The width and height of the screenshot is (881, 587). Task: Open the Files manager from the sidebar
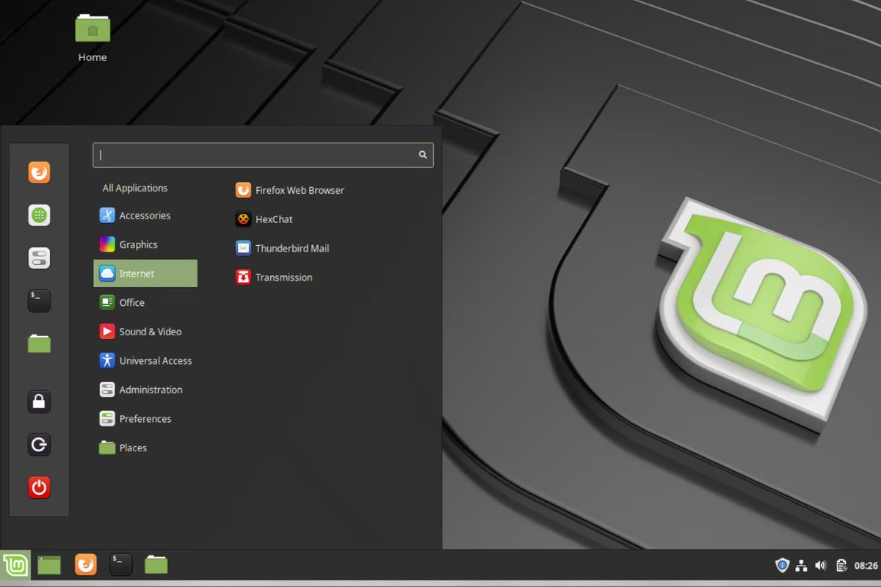39,343
